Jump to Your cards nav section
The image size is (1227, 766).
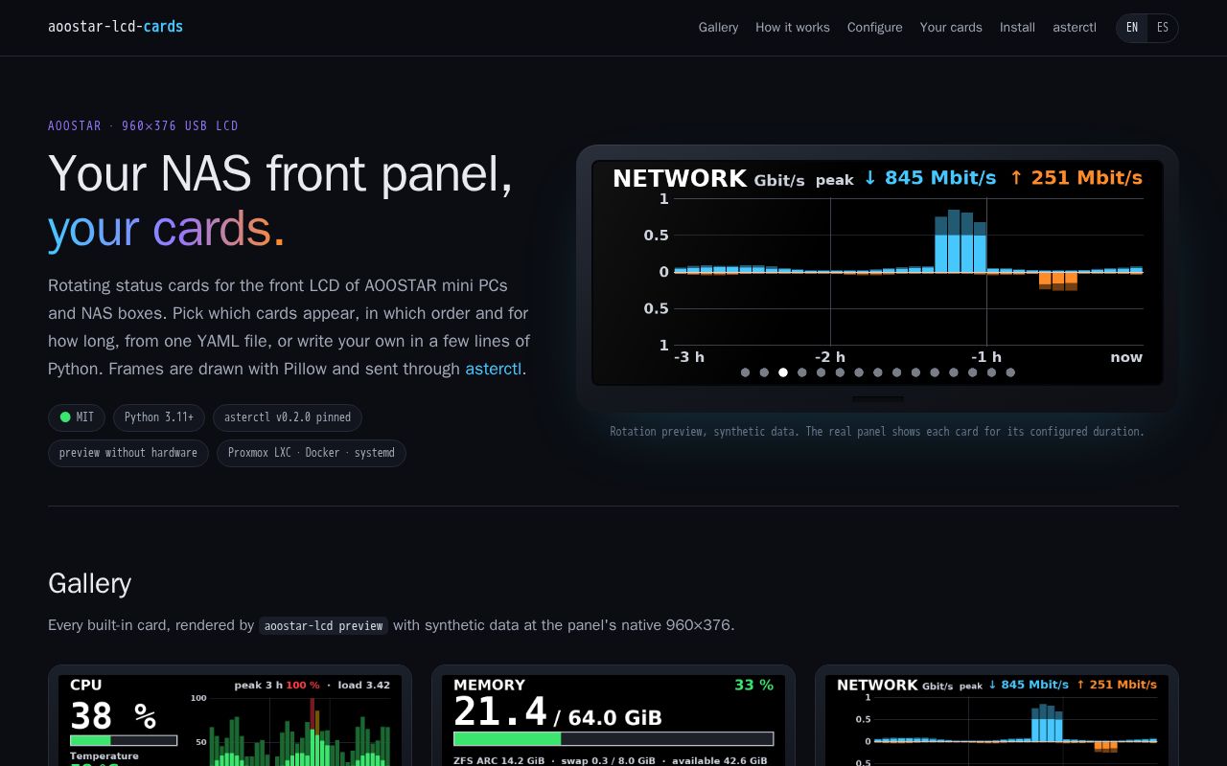click(951, 28)
